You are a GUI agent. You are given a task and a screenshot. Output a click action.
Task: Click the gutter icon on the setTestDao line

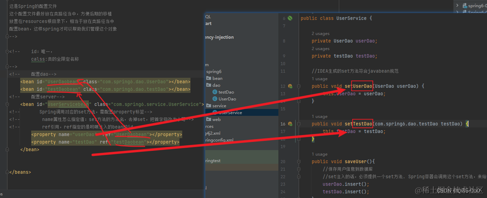pyautogui.click(x=290, y=124)
